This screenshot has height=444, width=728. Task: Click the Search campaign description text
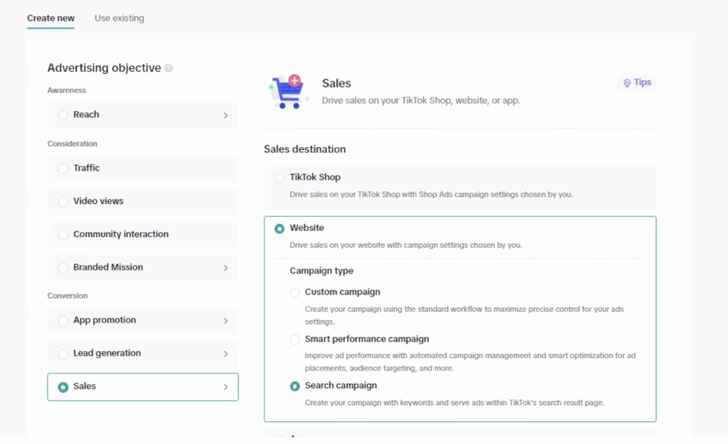tap(454, 403)
